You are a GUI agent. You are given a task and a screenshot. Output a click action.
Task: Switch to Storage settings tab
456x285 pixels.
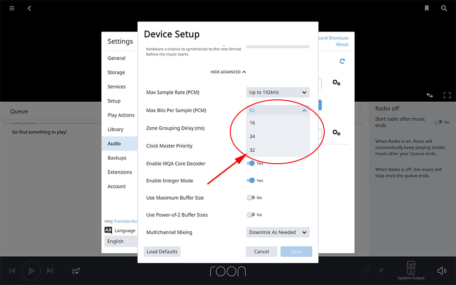tap(116, 73)
